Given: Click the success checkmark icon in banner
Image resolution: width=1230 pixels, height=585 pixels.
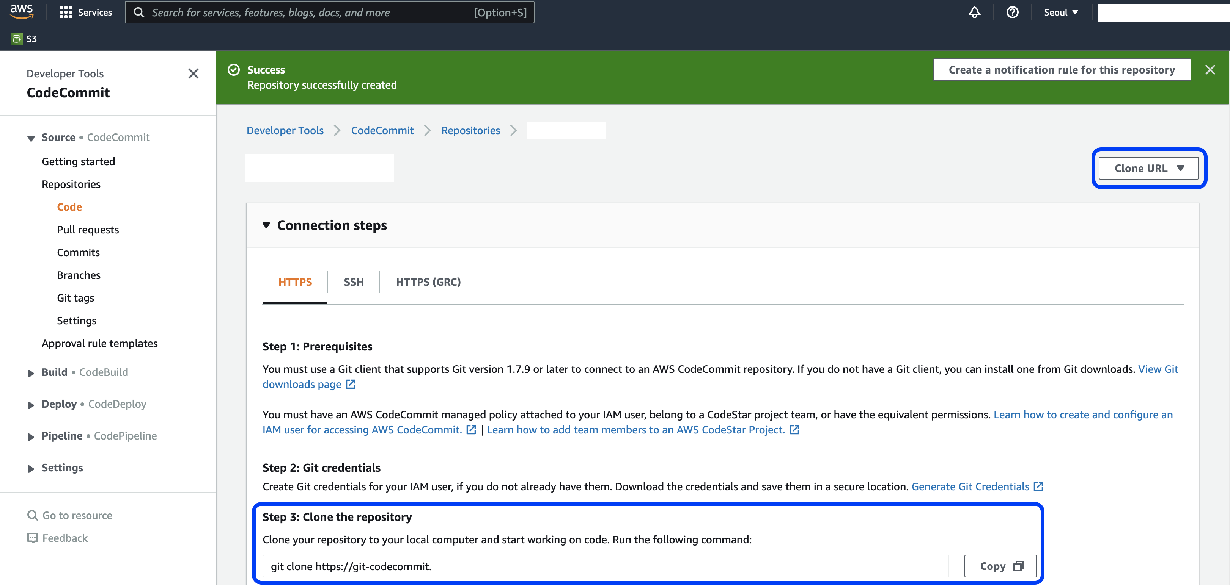Looking at the screenshot, I should click(x=233, y=70).
